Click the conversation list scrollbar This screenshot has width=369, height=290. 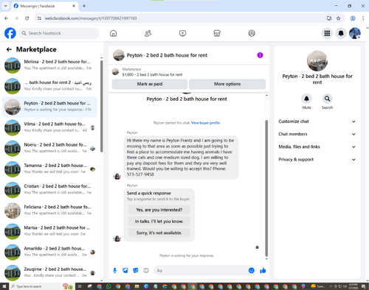pos(101,106)
